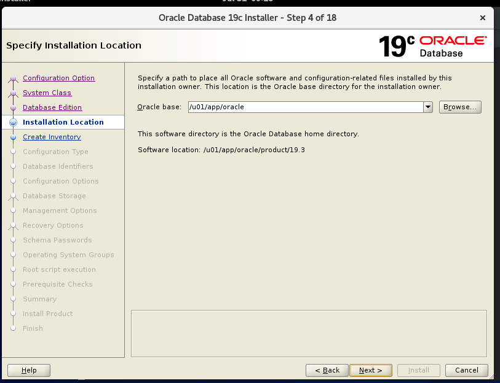
Task: Go back with the < Back button
Action: [x=327, y=370]
